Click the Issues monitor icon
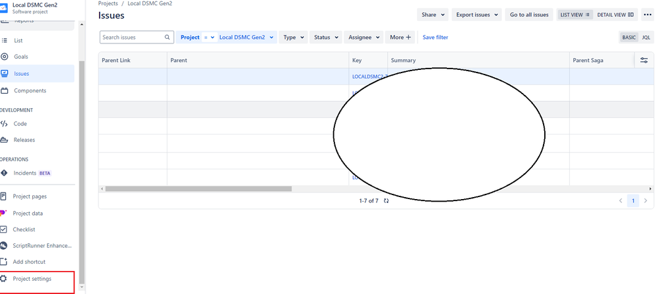The height and width of the screenshot is (294, 659). coord(4,74)
